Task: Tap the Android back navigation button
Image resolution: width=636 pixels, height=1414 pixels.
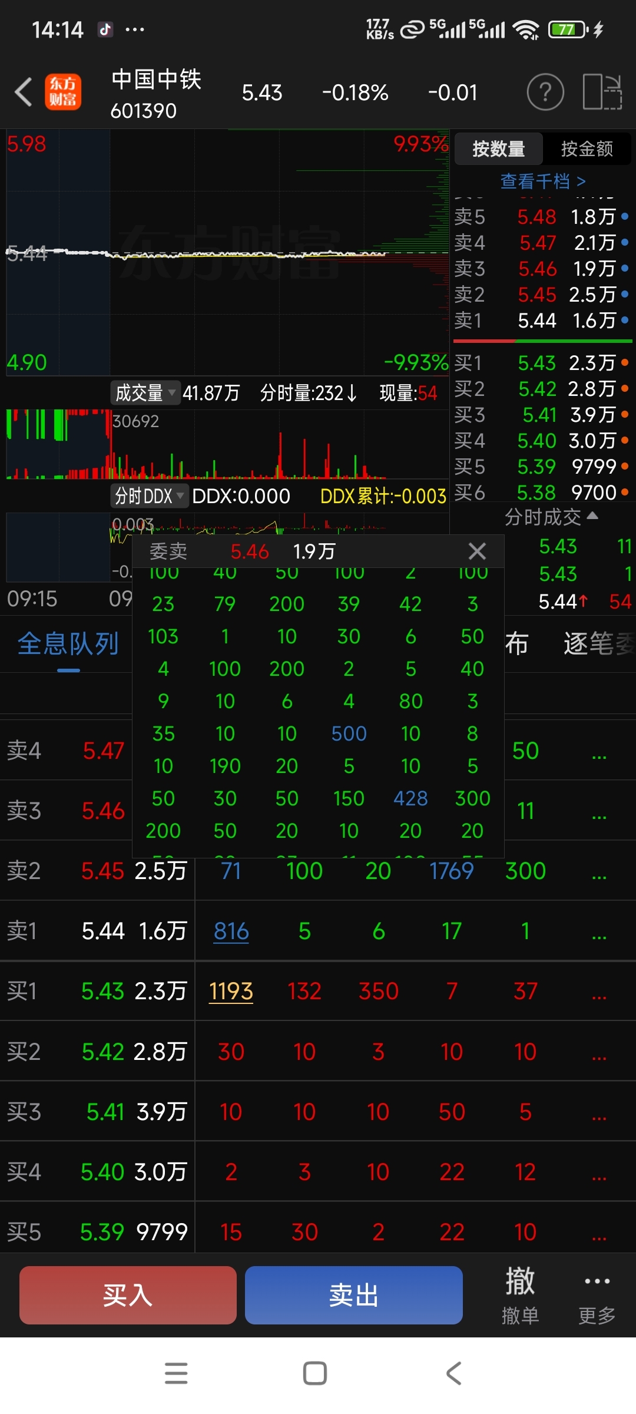Action: tap(453, 1373)
